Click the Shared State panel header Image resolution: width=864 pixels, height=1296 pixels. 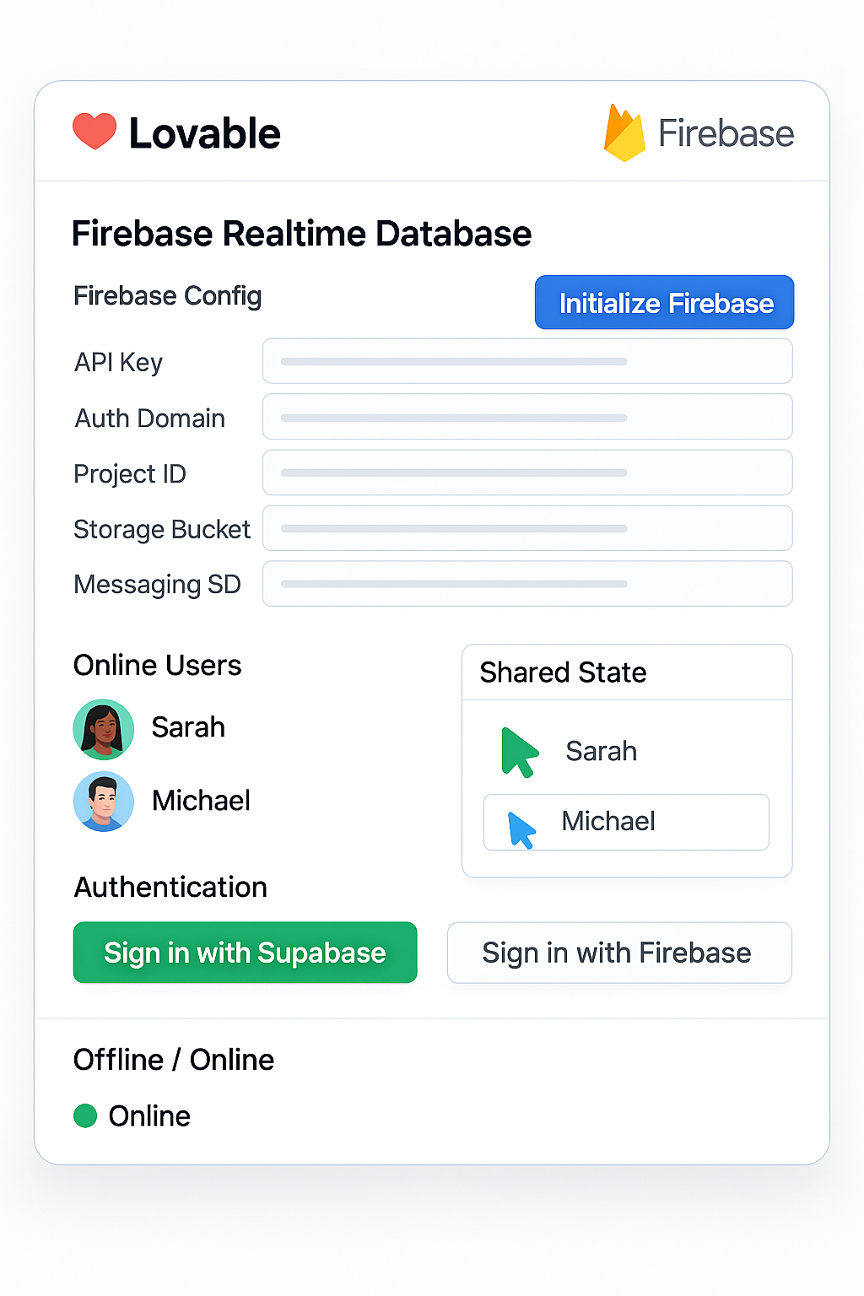[x=563, y=672]
